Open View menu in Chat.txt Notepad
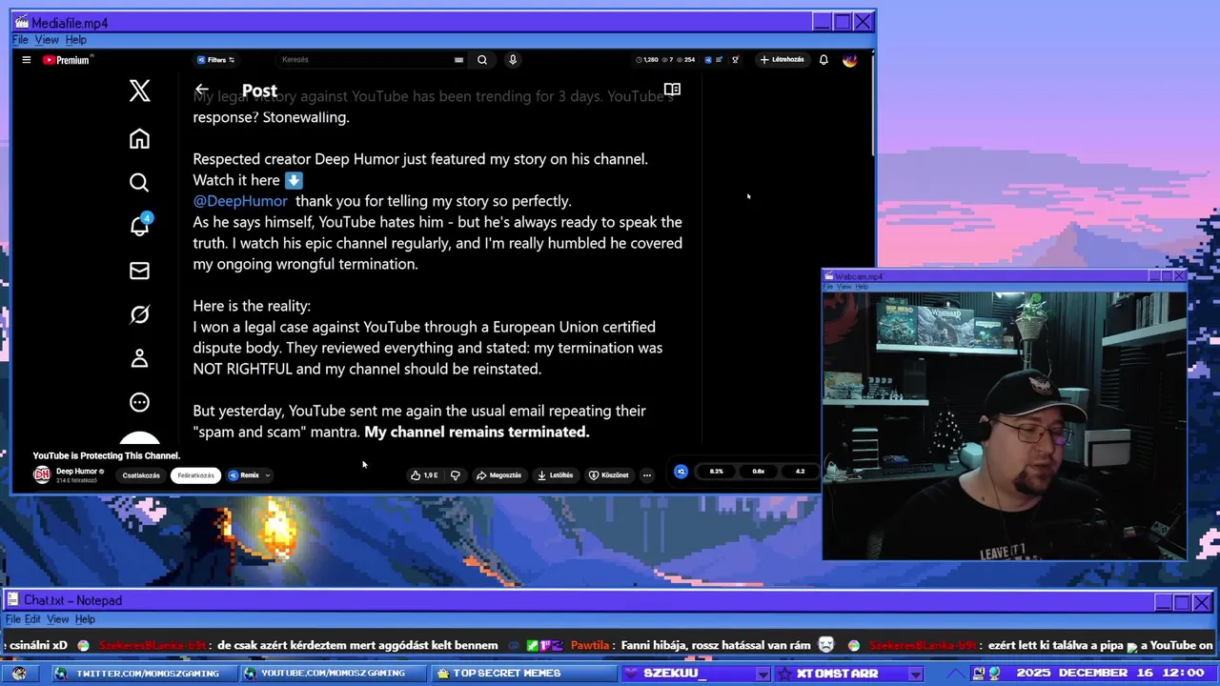The image size is (1220, 686). [58, 619]
